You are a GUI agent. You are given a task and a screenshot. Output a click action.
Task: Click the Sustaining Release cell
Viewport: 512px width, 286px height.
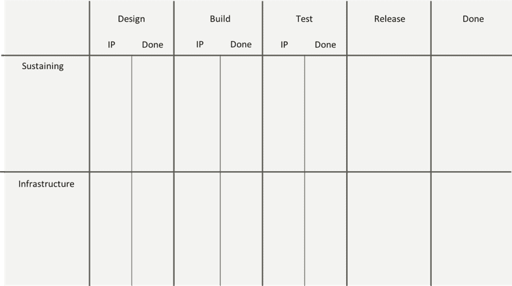coord(389,114)
